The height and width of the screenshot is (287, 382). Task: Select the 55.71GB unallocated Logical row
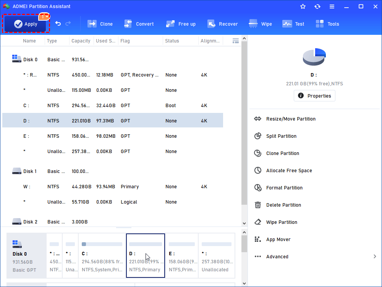pos(113,202)
